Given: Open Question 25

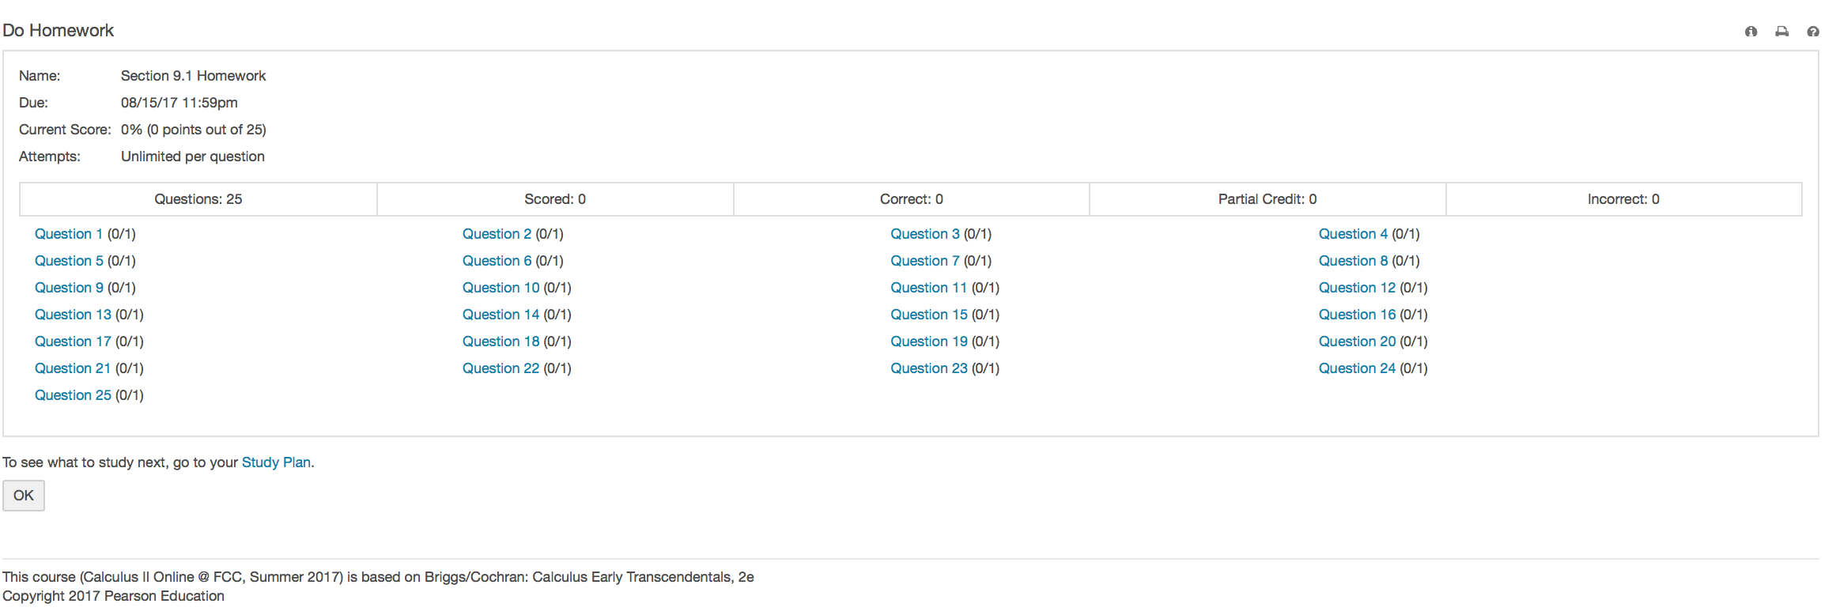Looking at the screenshot, I should pyautogui.click(x=73, y=395).
